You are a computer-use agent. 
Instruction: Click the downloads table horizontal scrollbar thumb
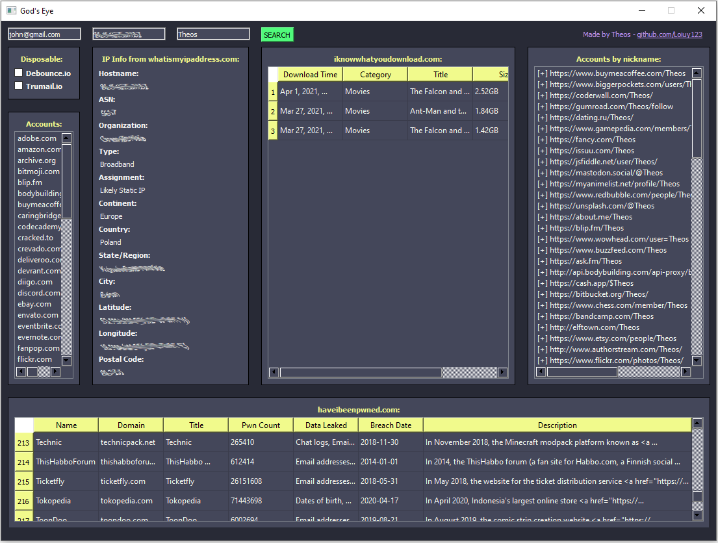361,372
